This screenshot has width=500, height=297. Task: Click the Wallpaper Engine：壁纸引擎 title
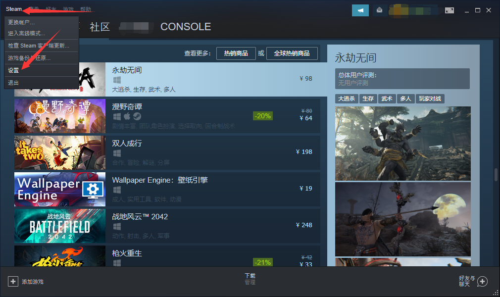tap(160, 180)
